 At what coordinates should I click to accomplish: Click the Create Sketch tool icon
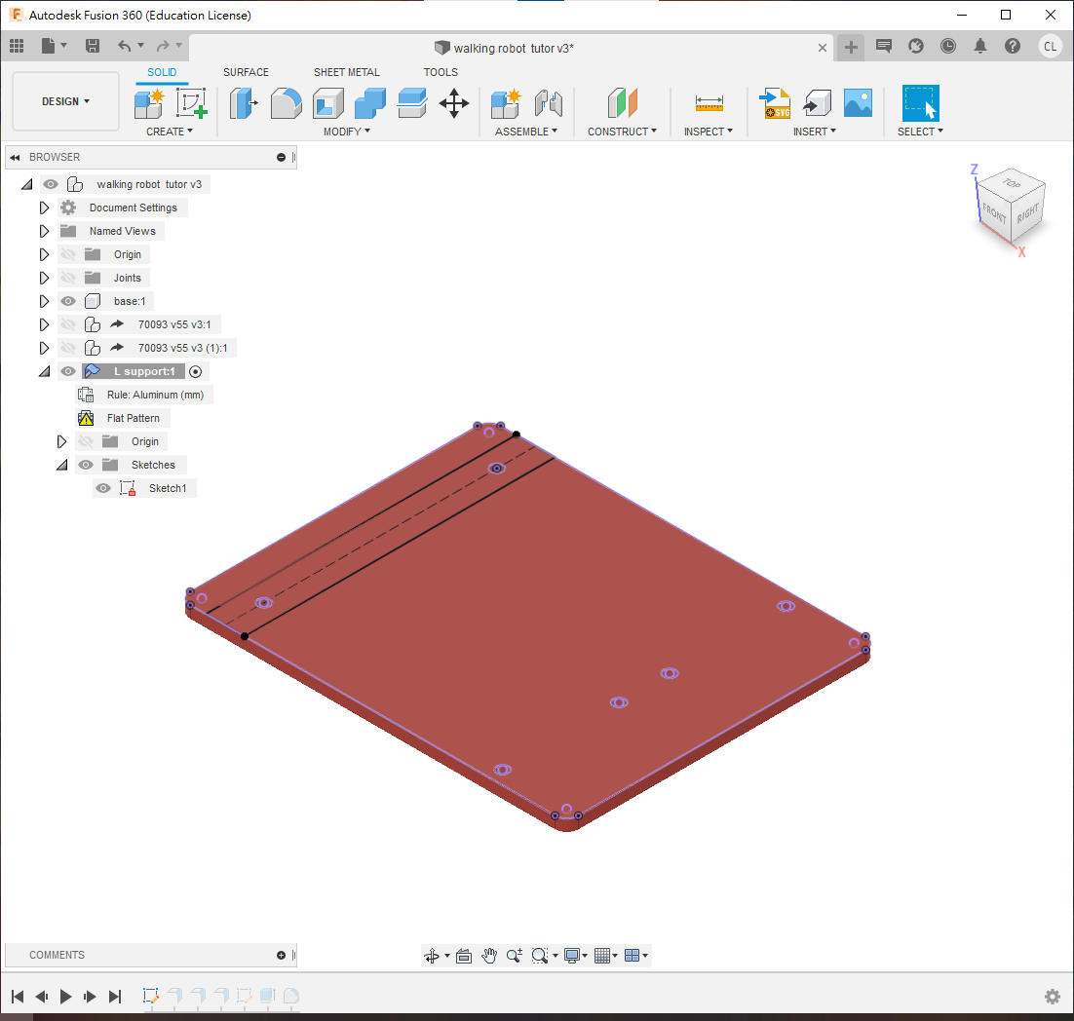click(x=192, y=102)
